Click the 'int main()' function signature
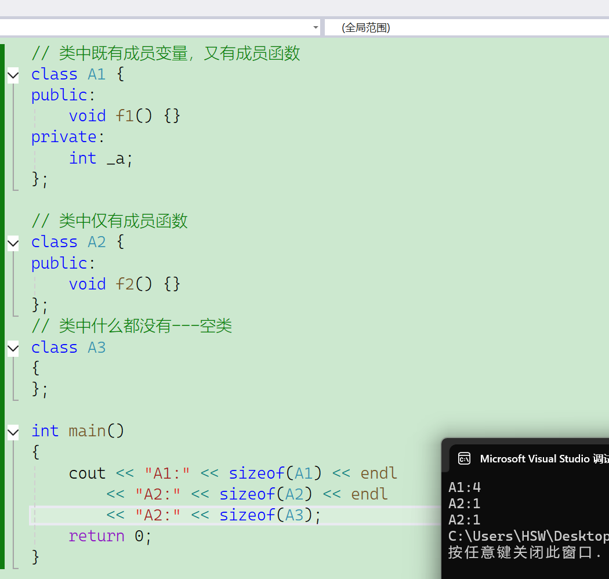 click(x=78, y=431)
